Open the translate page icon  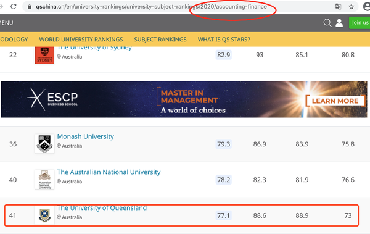pos(338,7)
